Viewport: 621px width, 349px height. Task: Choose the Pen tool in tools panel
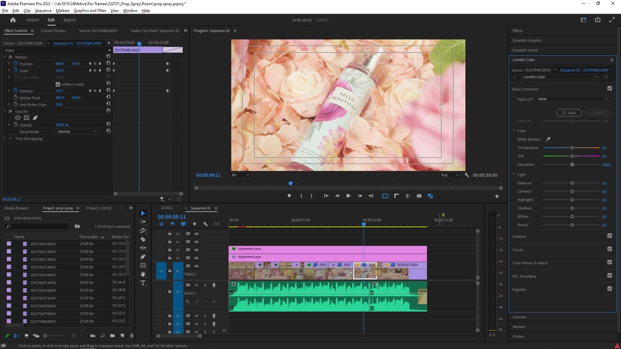[x=143, y=257]
